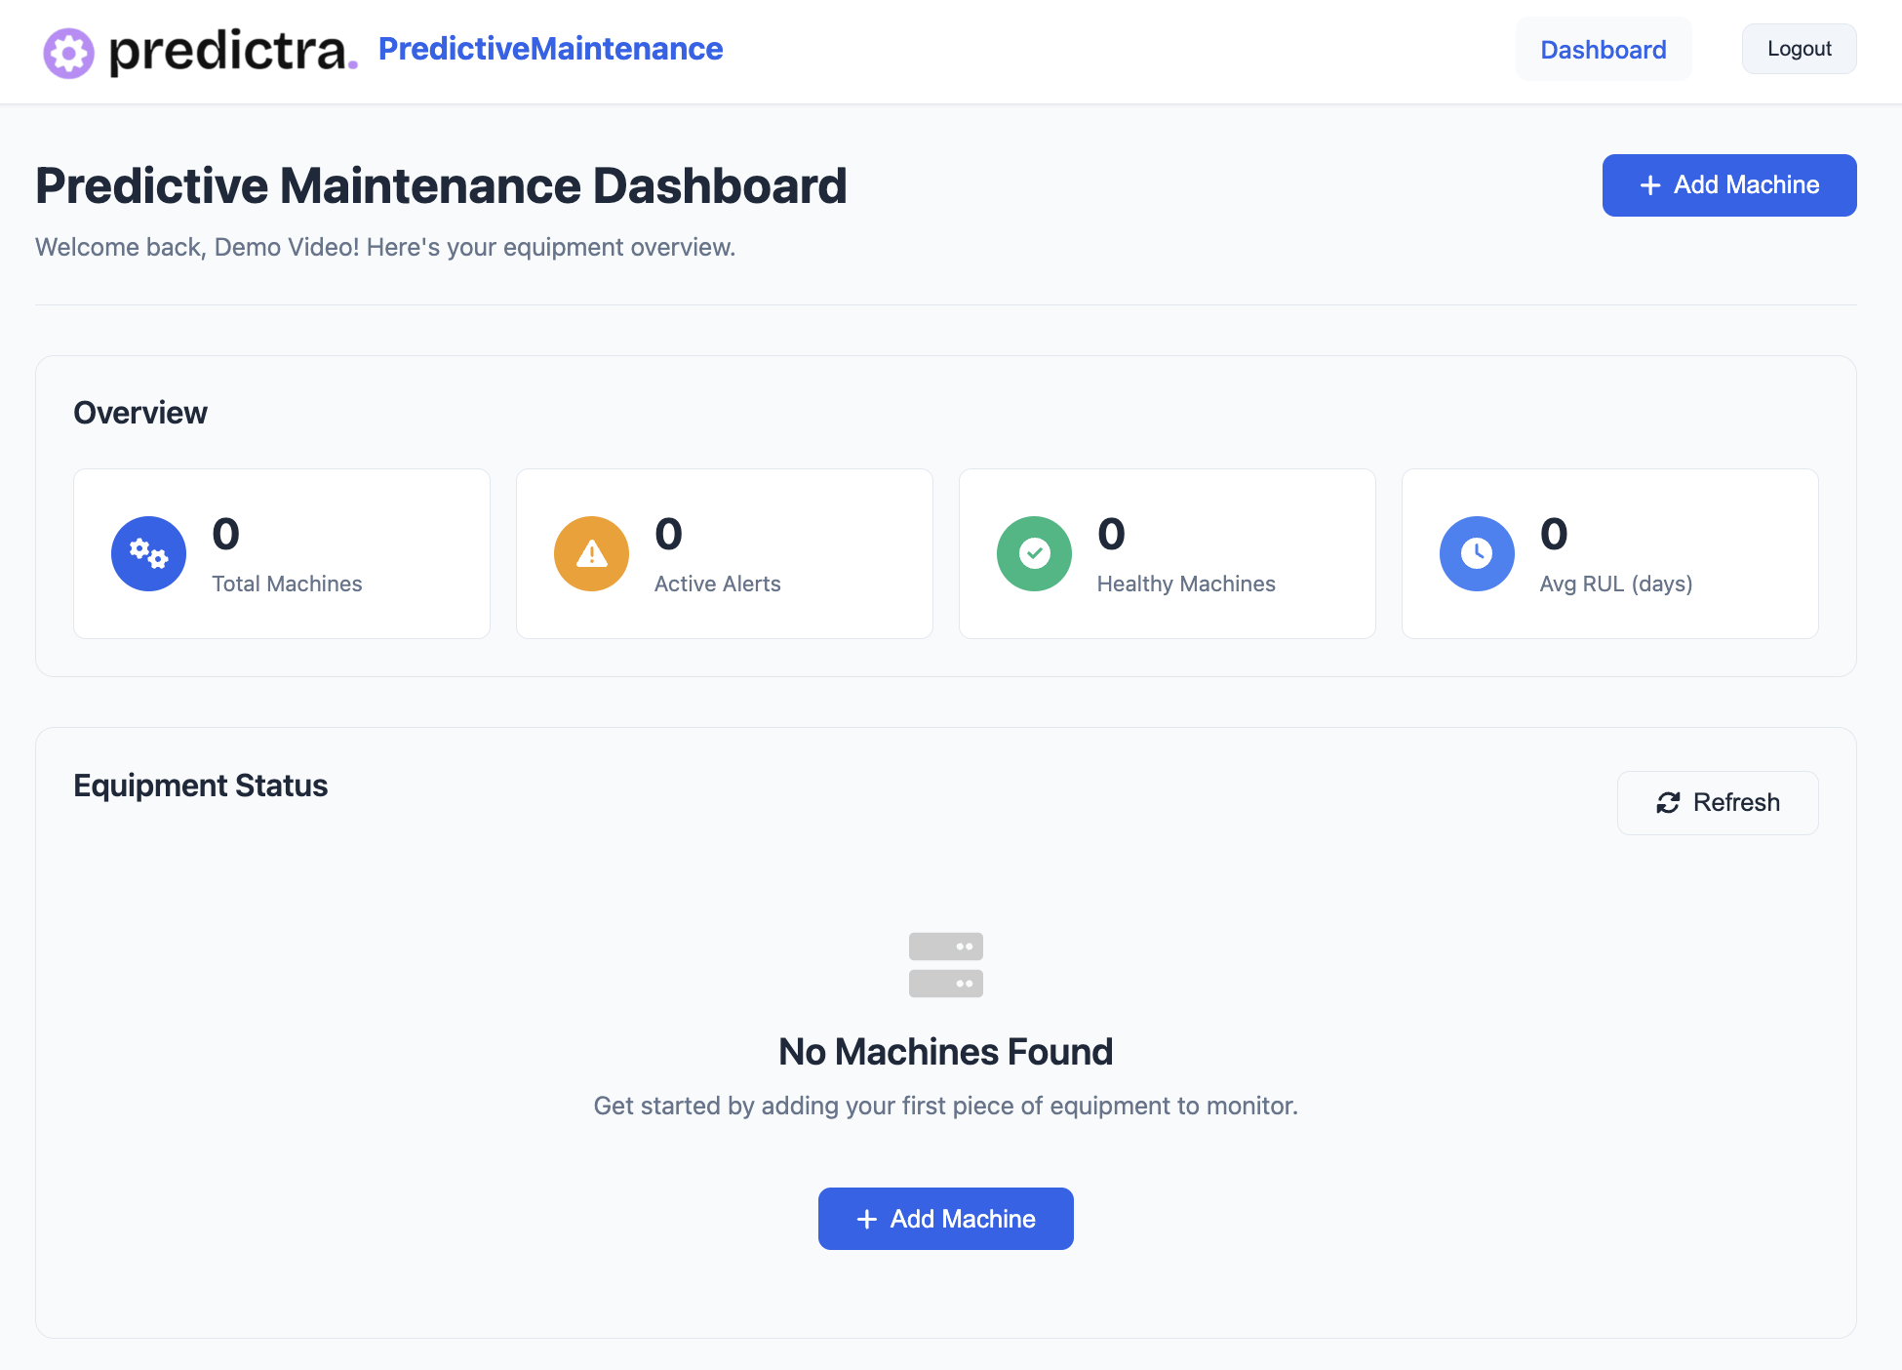Screen dimensions: 1902x1370
Task: Click the gray server empty-state icon
Action: tap(945, 964)
